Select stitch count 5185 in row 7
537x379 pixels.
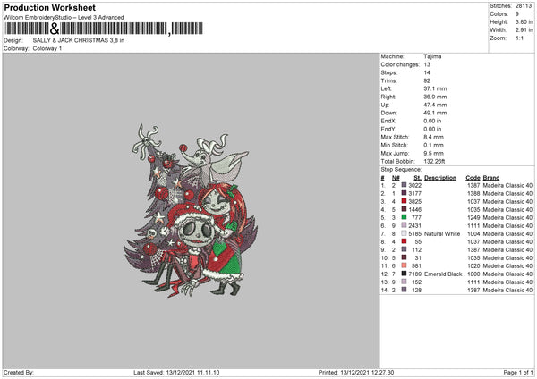tap(414, 234)
